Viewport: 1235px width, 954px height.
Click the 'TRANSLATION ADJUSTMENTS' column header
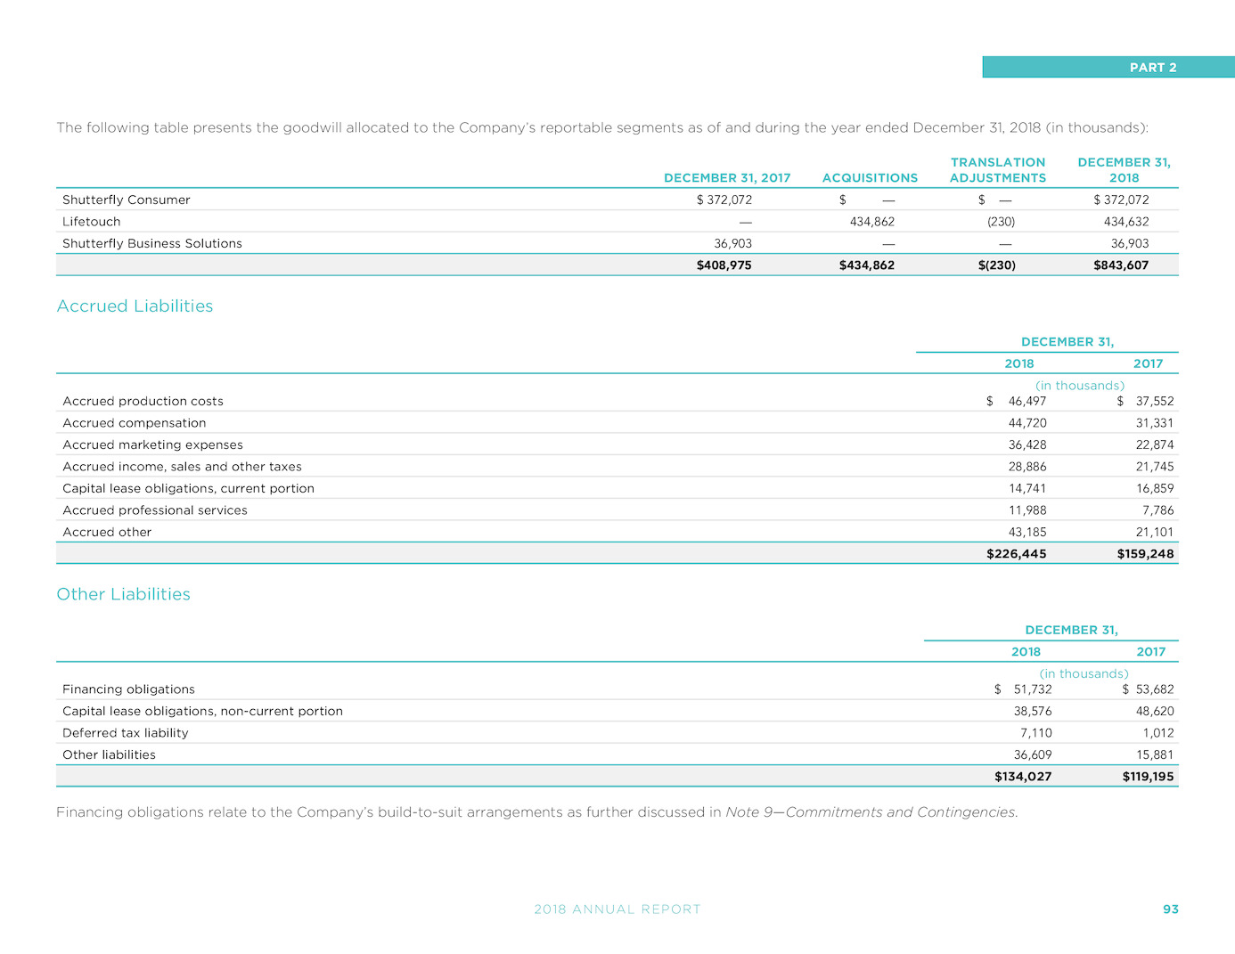[x=998, y=170]
